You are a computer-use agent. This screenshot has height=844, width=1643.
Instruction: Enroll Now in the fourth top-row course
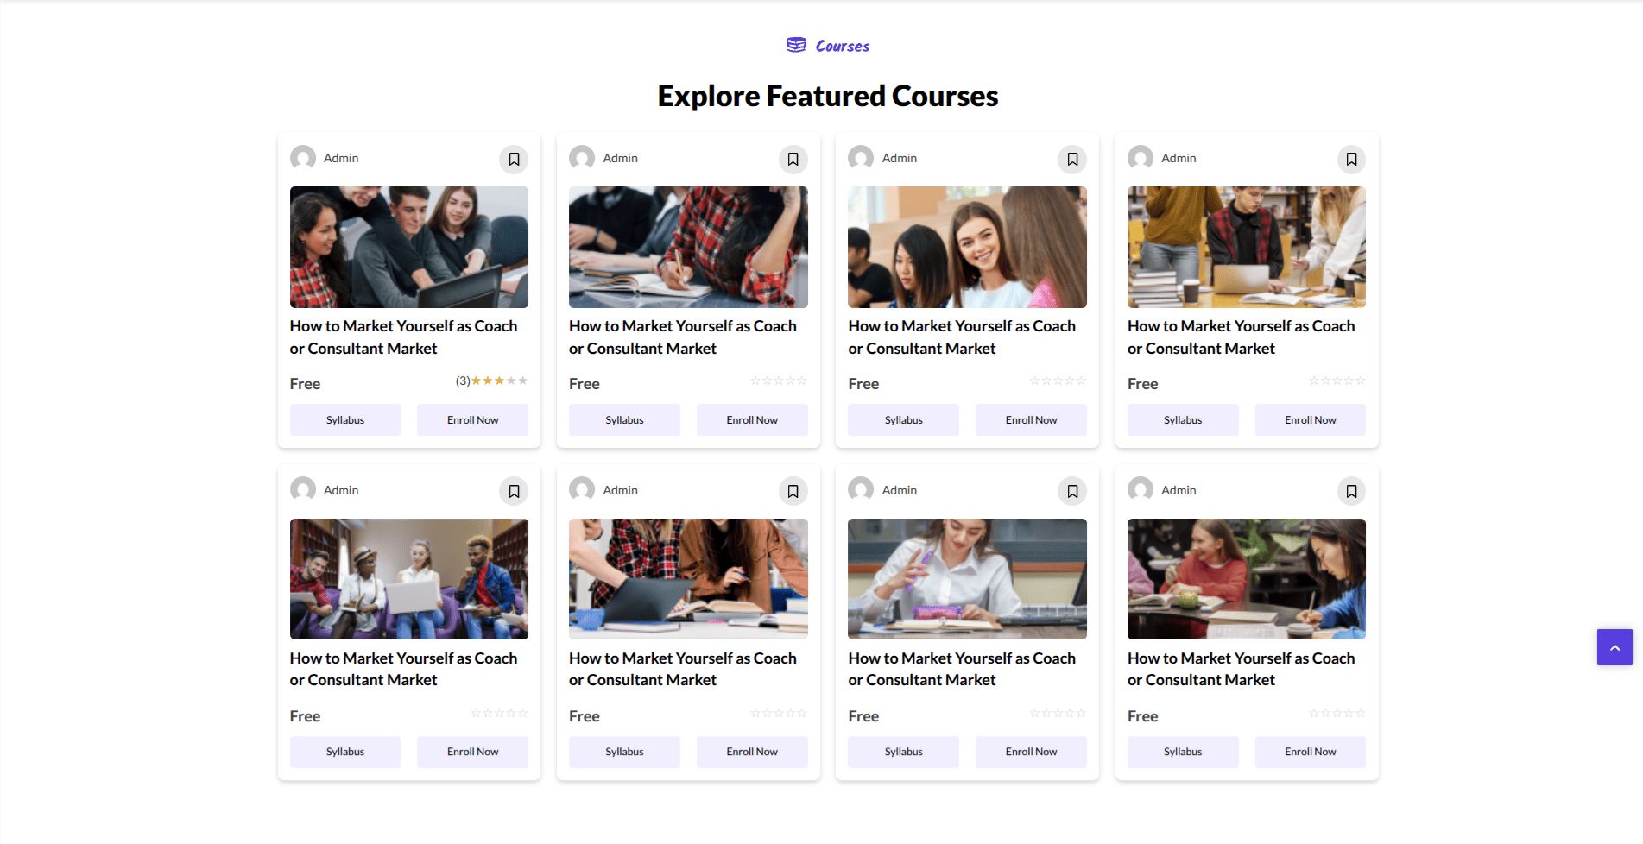[1311, 420]
